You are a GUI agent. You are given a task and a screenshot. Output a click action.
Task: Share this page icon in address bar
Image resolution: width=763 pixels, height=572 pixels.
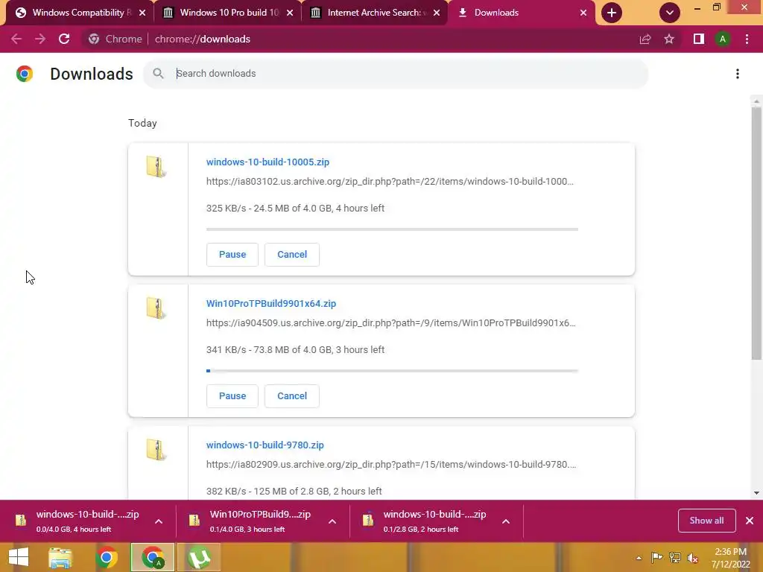645,39
